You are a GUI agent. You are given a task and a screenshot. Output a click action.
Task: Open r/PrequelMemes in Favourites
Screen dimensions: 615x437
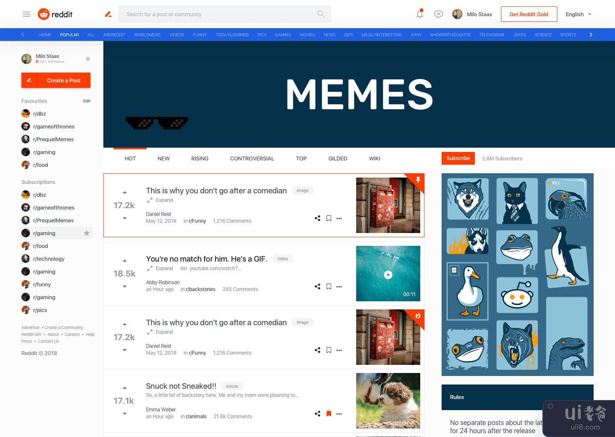pos(48,139)
